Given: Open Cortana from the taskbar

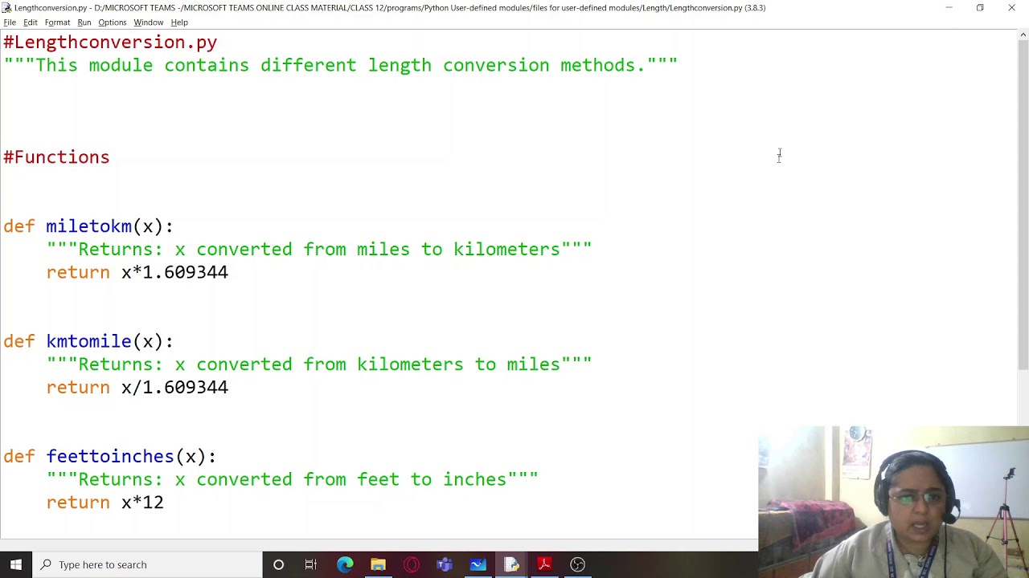Looking at the screenshot, I should click(278, 564).
